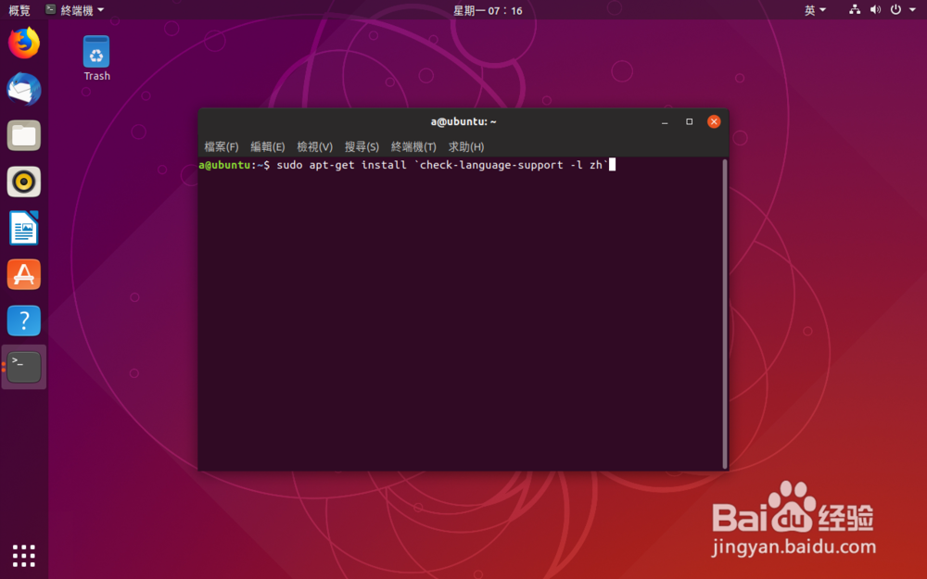Expand the 英 input method dropdown
Image resolution: width=927 pixels, height=579 pixels.
click(x=815, y=10)
